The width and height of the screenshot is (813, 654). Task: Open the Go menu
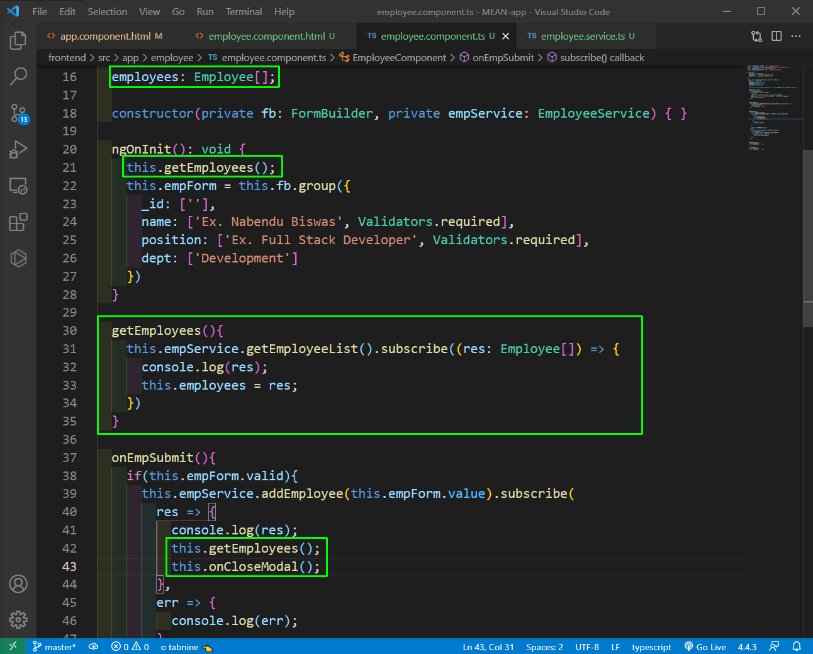[x=178, y=11]
